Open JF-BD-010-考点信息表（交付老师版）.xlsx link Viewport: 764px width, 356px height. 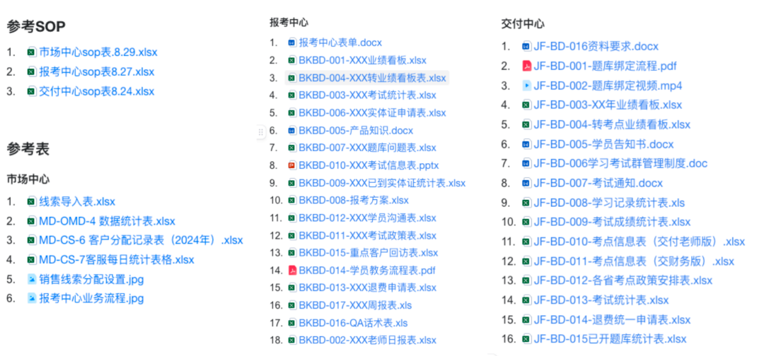point(639,242)
